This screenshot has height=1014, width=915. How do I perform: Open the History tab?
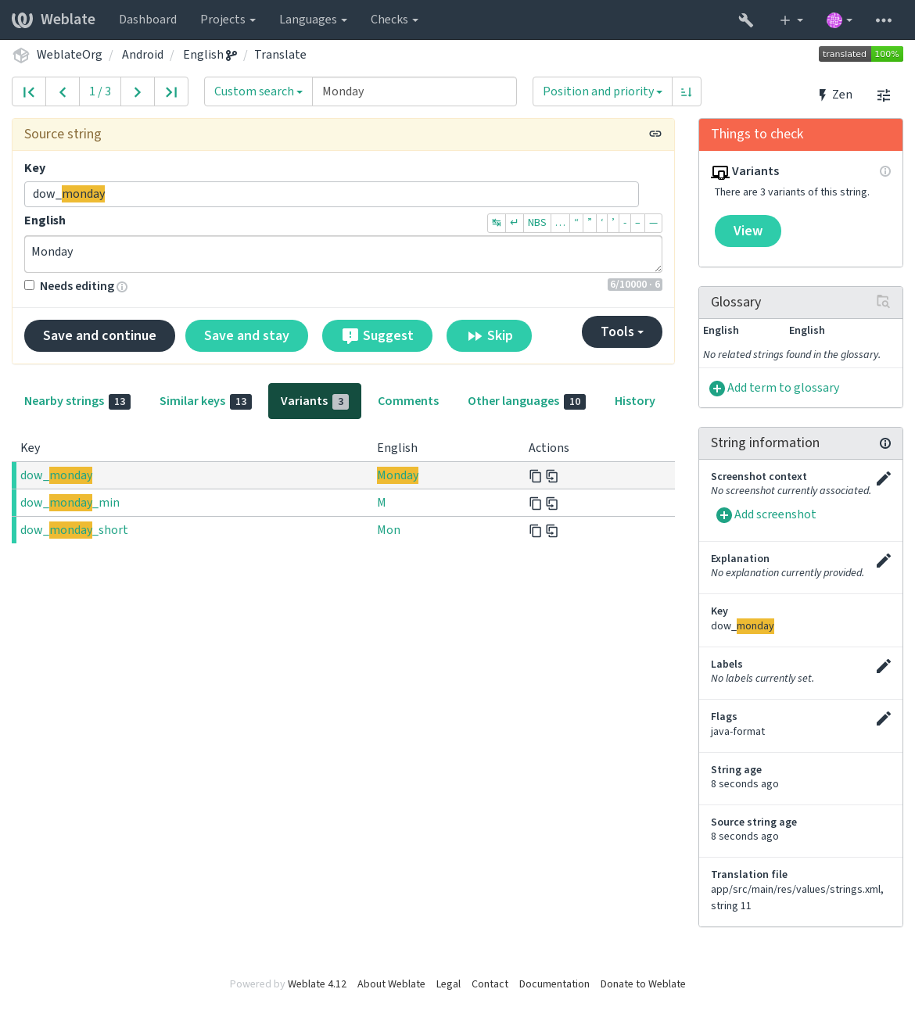coord(635,401)
